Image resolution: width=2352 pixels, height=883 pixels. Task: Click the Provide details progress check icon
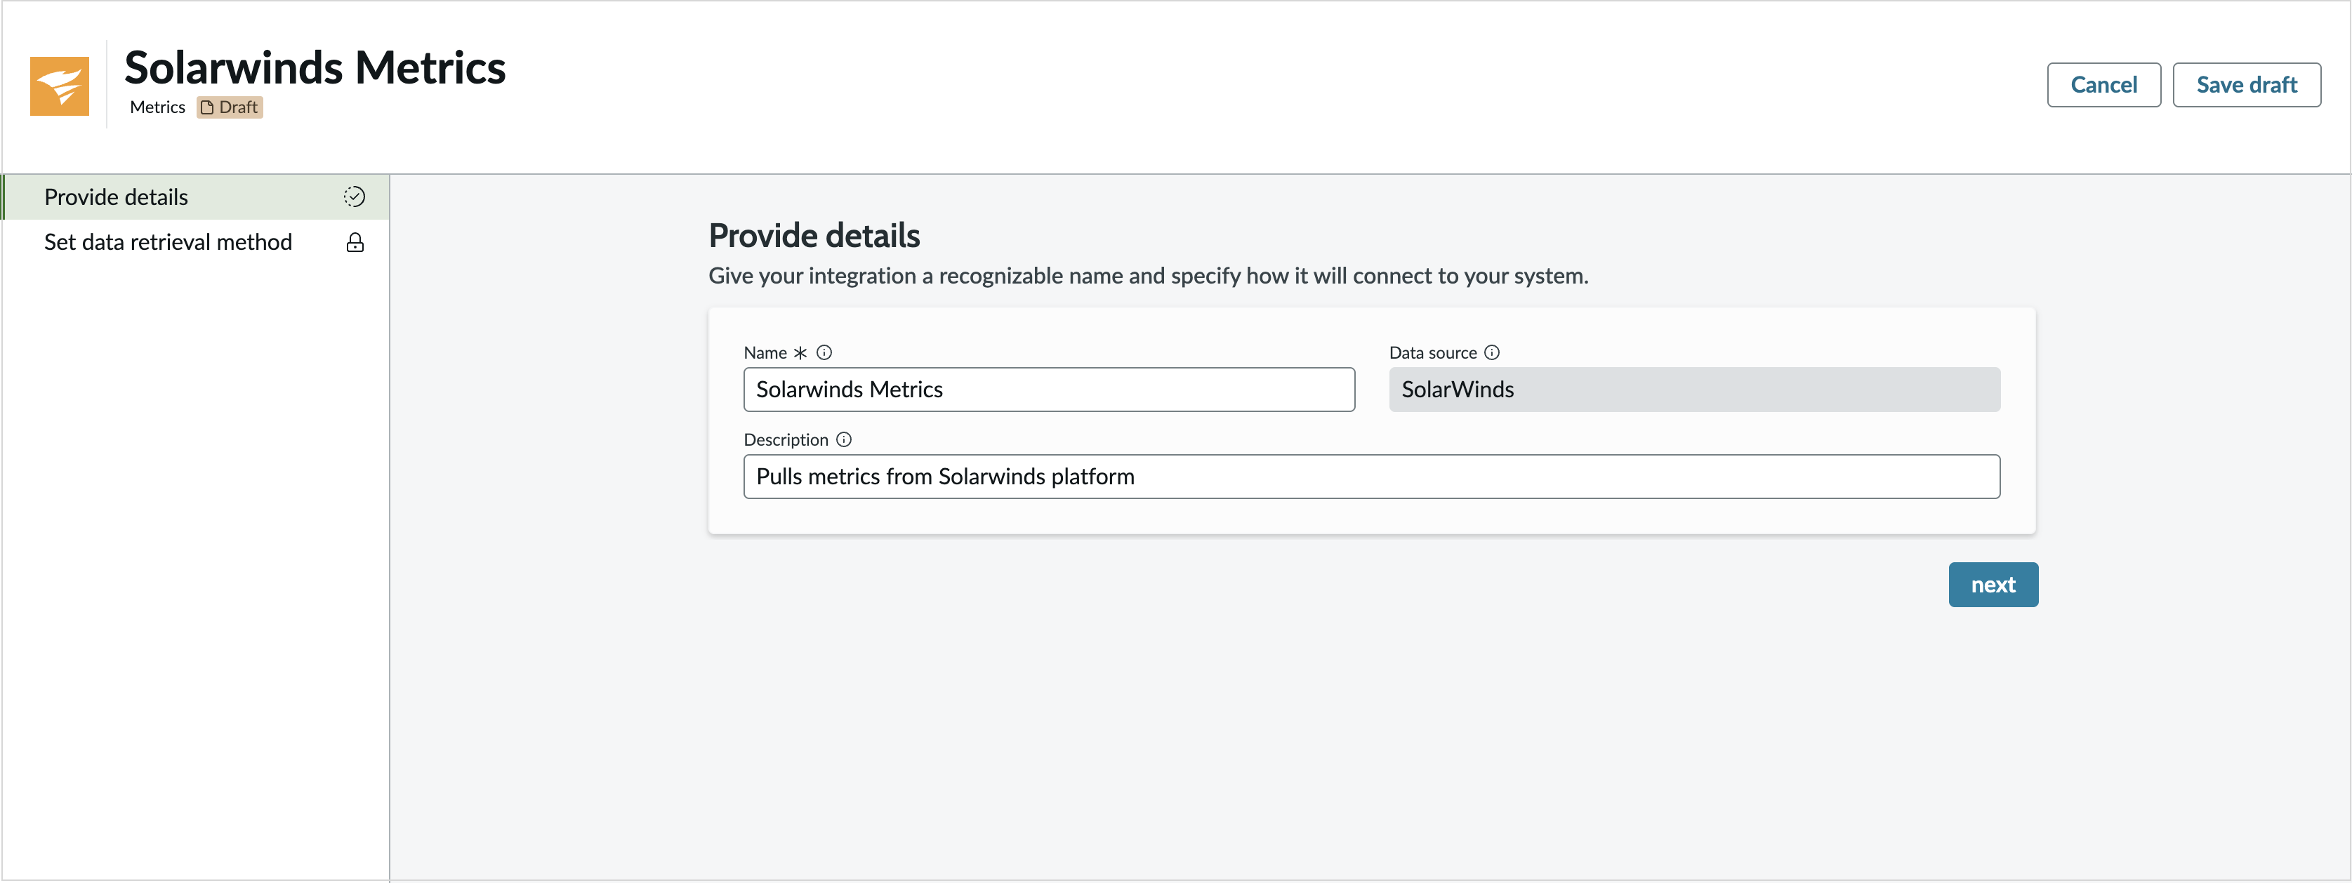(355, 197)
